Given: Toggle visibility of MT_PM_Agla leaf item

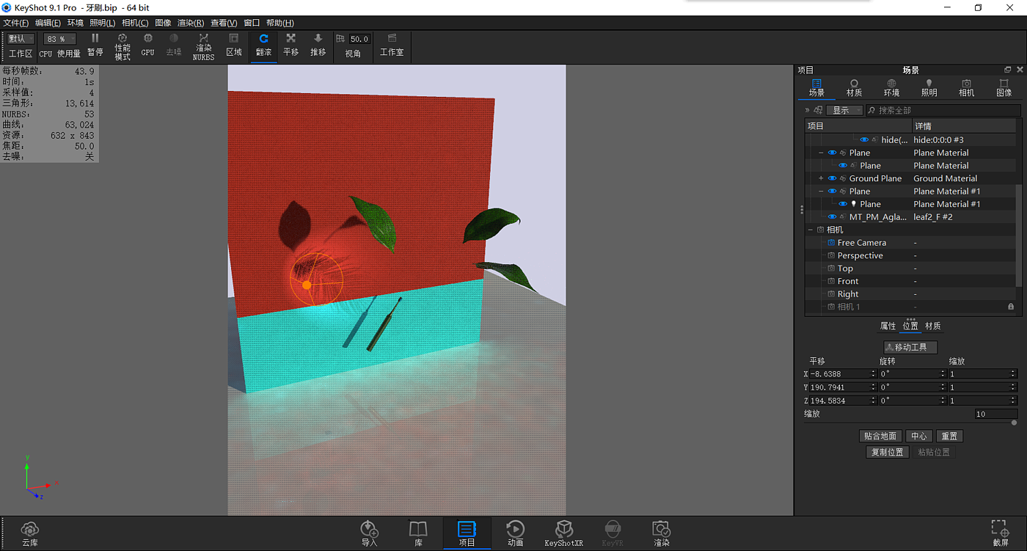Looking at the screenshot, I should 832,217.
